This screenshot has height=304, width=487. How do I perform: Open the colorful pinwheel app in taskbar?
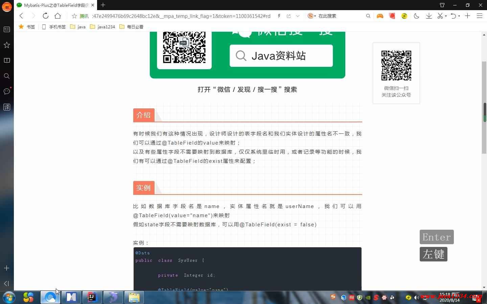coord(28,297)
